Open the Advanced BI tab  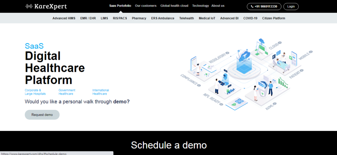point(229,18)
